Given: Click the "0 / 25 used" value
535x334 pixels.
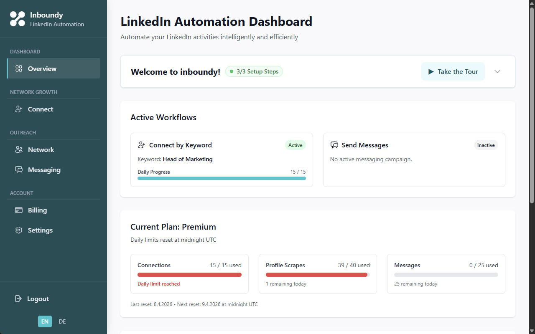Looking at the screenshot, I should 484,265.
